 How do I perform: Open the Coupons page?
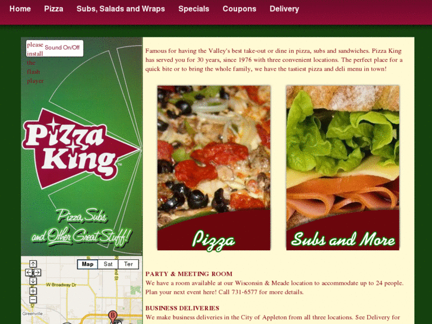(239, 9)
